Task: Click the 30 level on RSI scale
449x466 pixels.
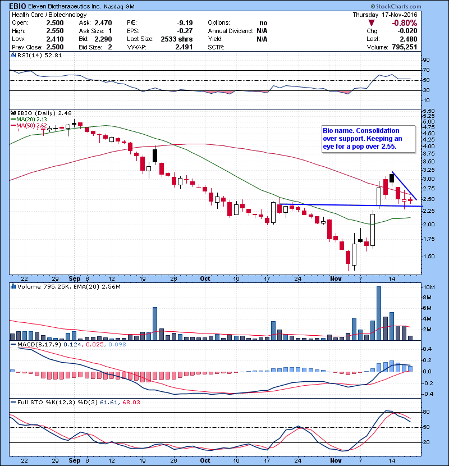Action: [426, 90]
